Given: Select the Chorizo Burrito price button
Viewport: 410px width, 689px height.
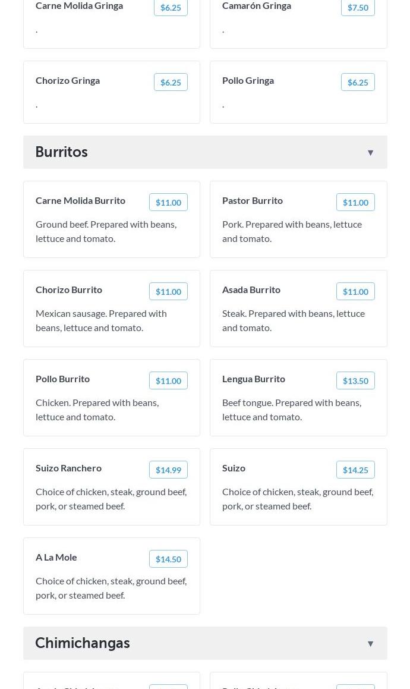Looking at the screenshot, I should (x=168, y=291).
